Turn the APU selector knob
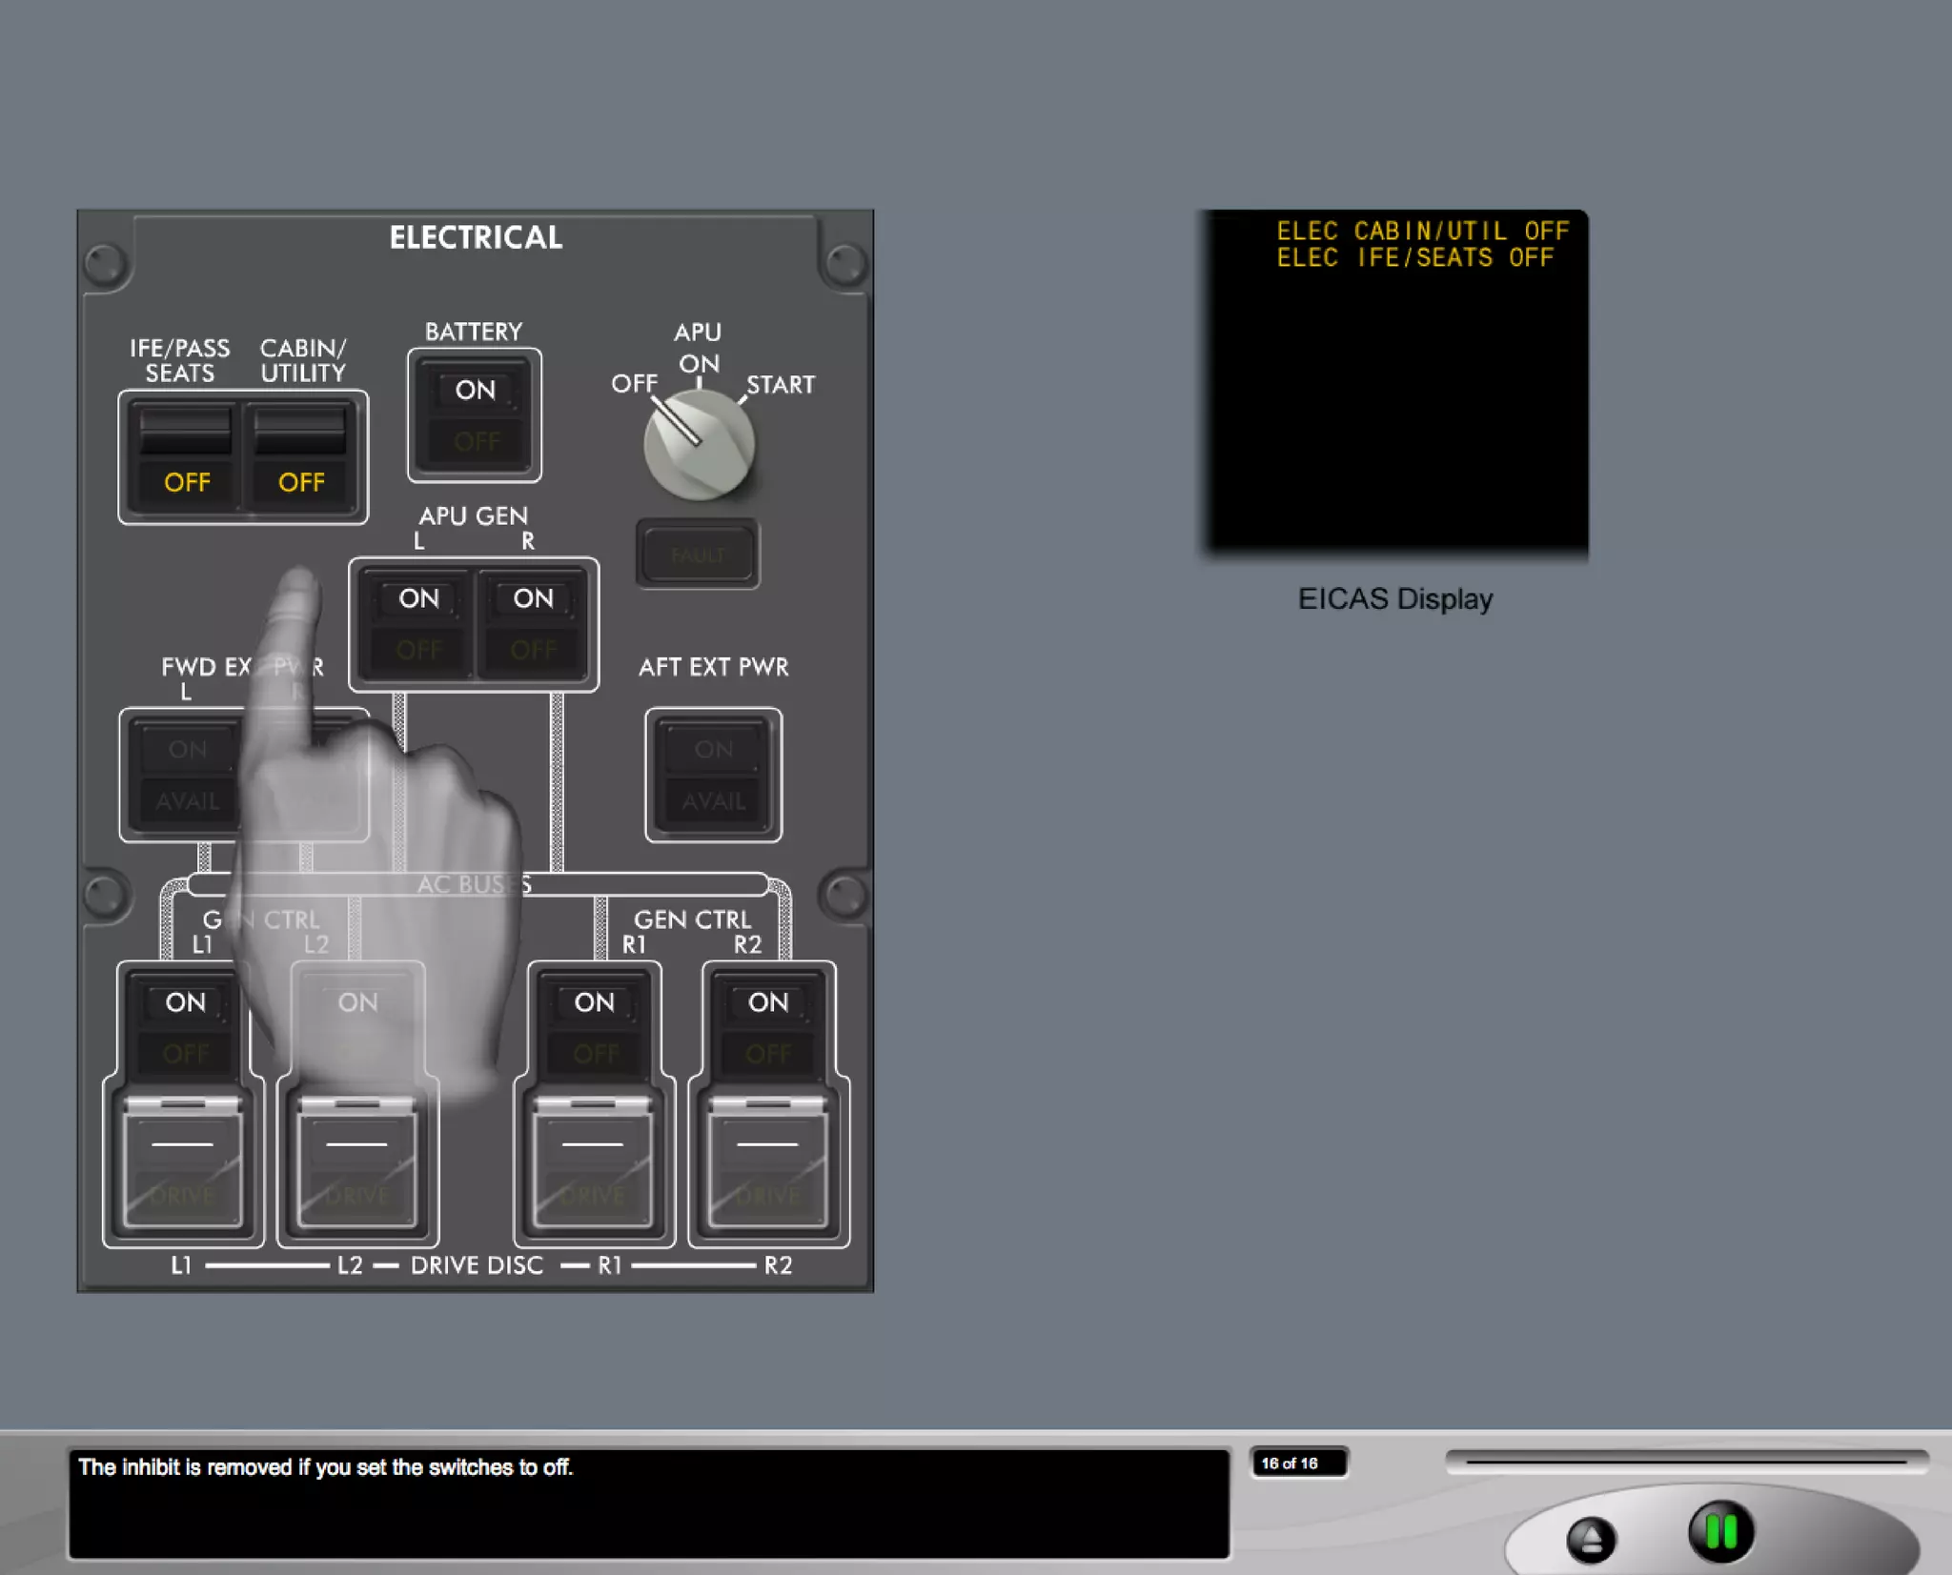 (x=699, y=444)
